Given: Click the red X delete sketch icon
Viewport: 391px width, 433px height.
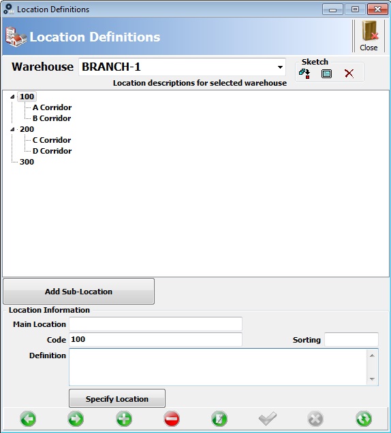Looking at the screenshot, I should [349, 73].
